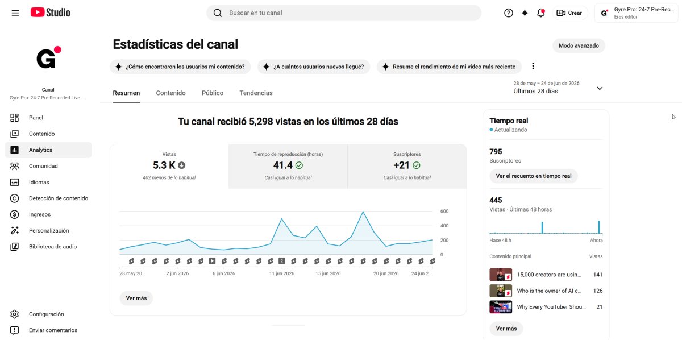Click the YouTube Studio logo
Image resolution: width=682 pixels, height=340 pixels.
click(x=51, y=13)
